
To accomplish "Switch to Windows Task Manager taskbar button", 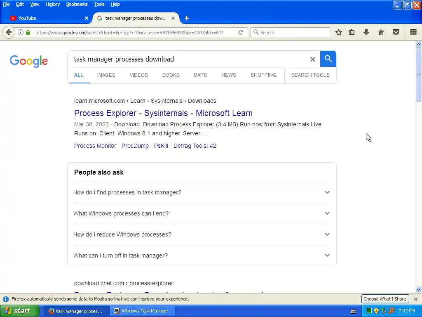I will (143, 311).
